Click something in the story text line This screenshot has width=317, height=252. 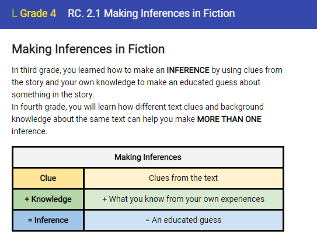click(x=53, y=94)
